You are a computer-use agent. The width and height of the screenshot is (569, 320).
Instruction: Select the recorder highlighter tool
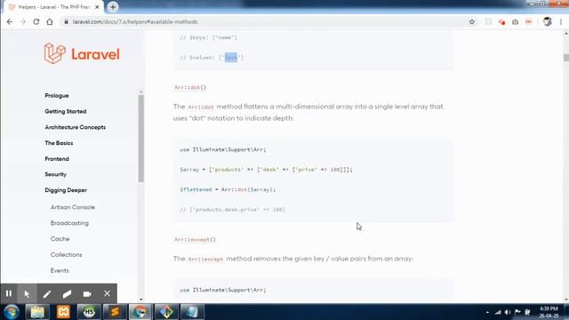tap(67, 293)
